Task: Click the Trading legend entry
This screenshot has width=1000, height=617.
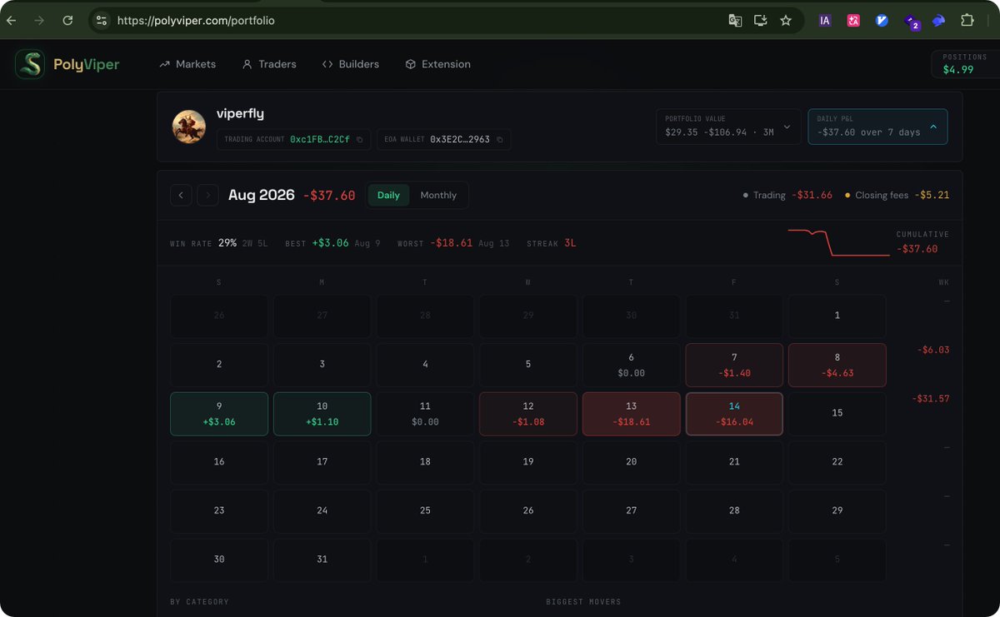Action: (x=787, y=195)
